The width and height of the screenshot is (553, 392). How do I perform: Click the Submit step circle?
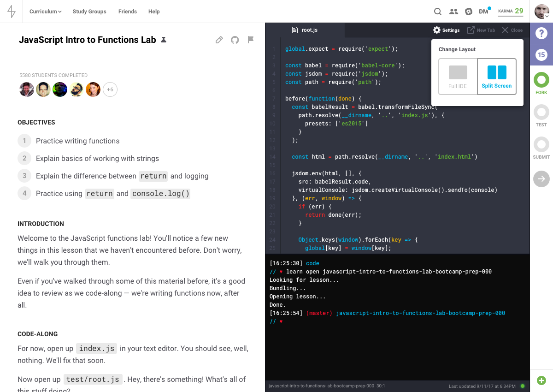pyautogui.click(x=541, y=144)
